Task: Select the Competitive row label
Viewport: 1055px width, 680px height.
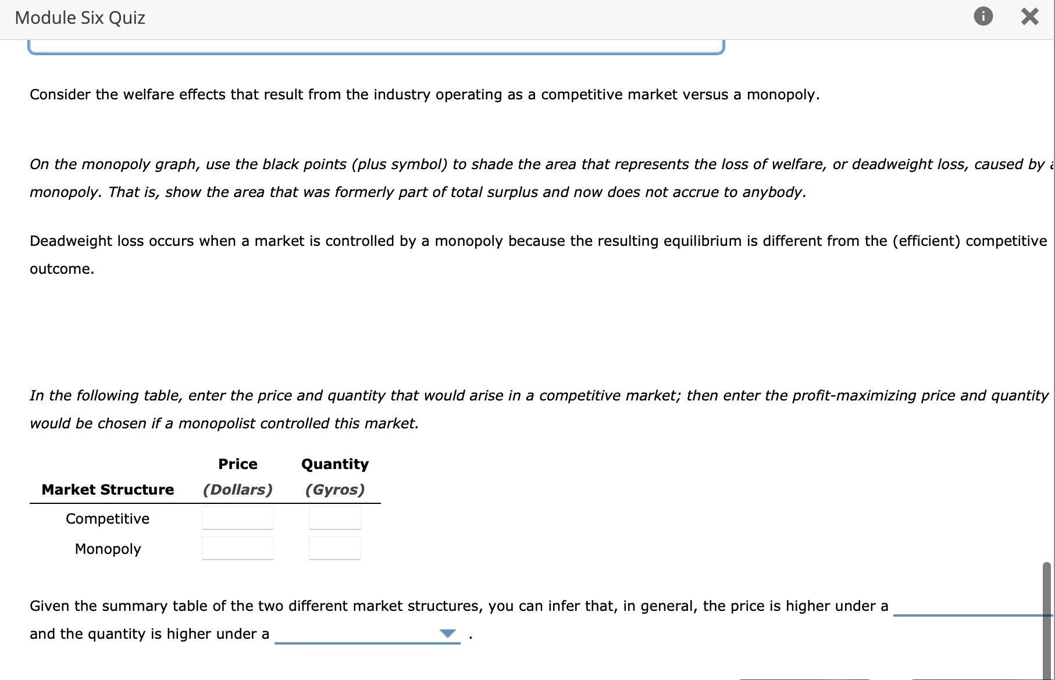Action: pos(107,518)
